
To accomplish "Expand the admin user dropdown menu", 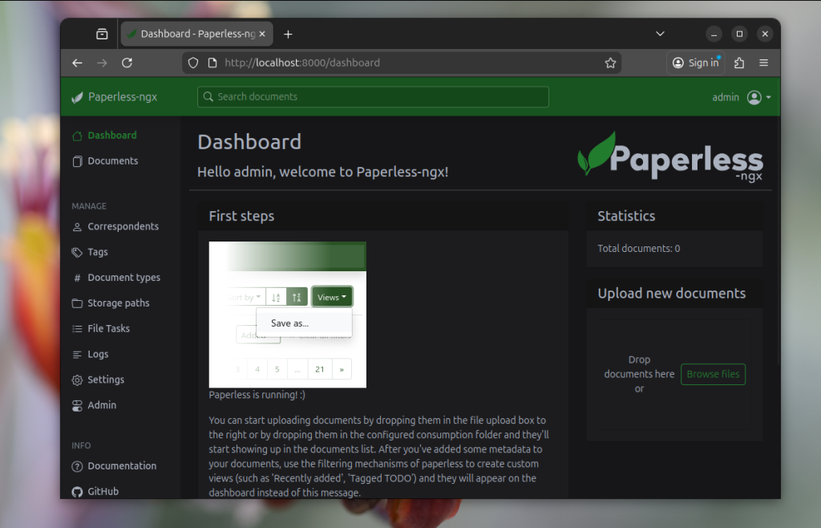I will pyautogui.click(x=758, y=97).
